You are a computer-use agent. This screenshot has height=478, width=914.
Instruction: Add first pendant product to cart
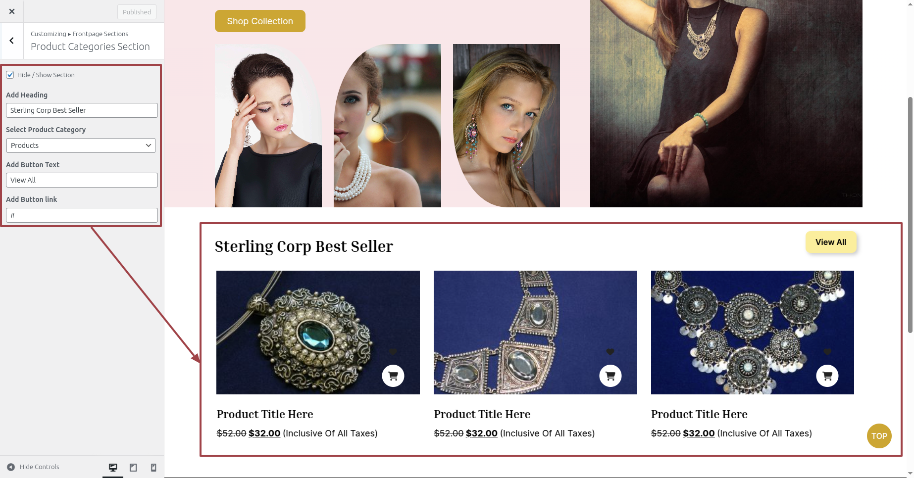pos(393,376)
